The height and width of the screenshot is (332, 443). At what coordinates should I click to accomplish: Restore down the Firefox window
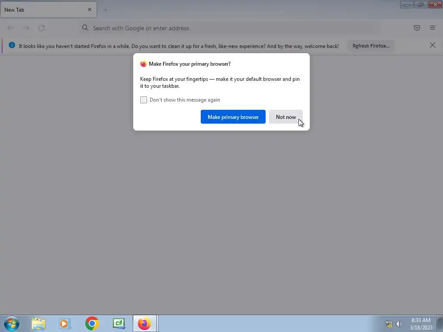[x=421, y=4]
